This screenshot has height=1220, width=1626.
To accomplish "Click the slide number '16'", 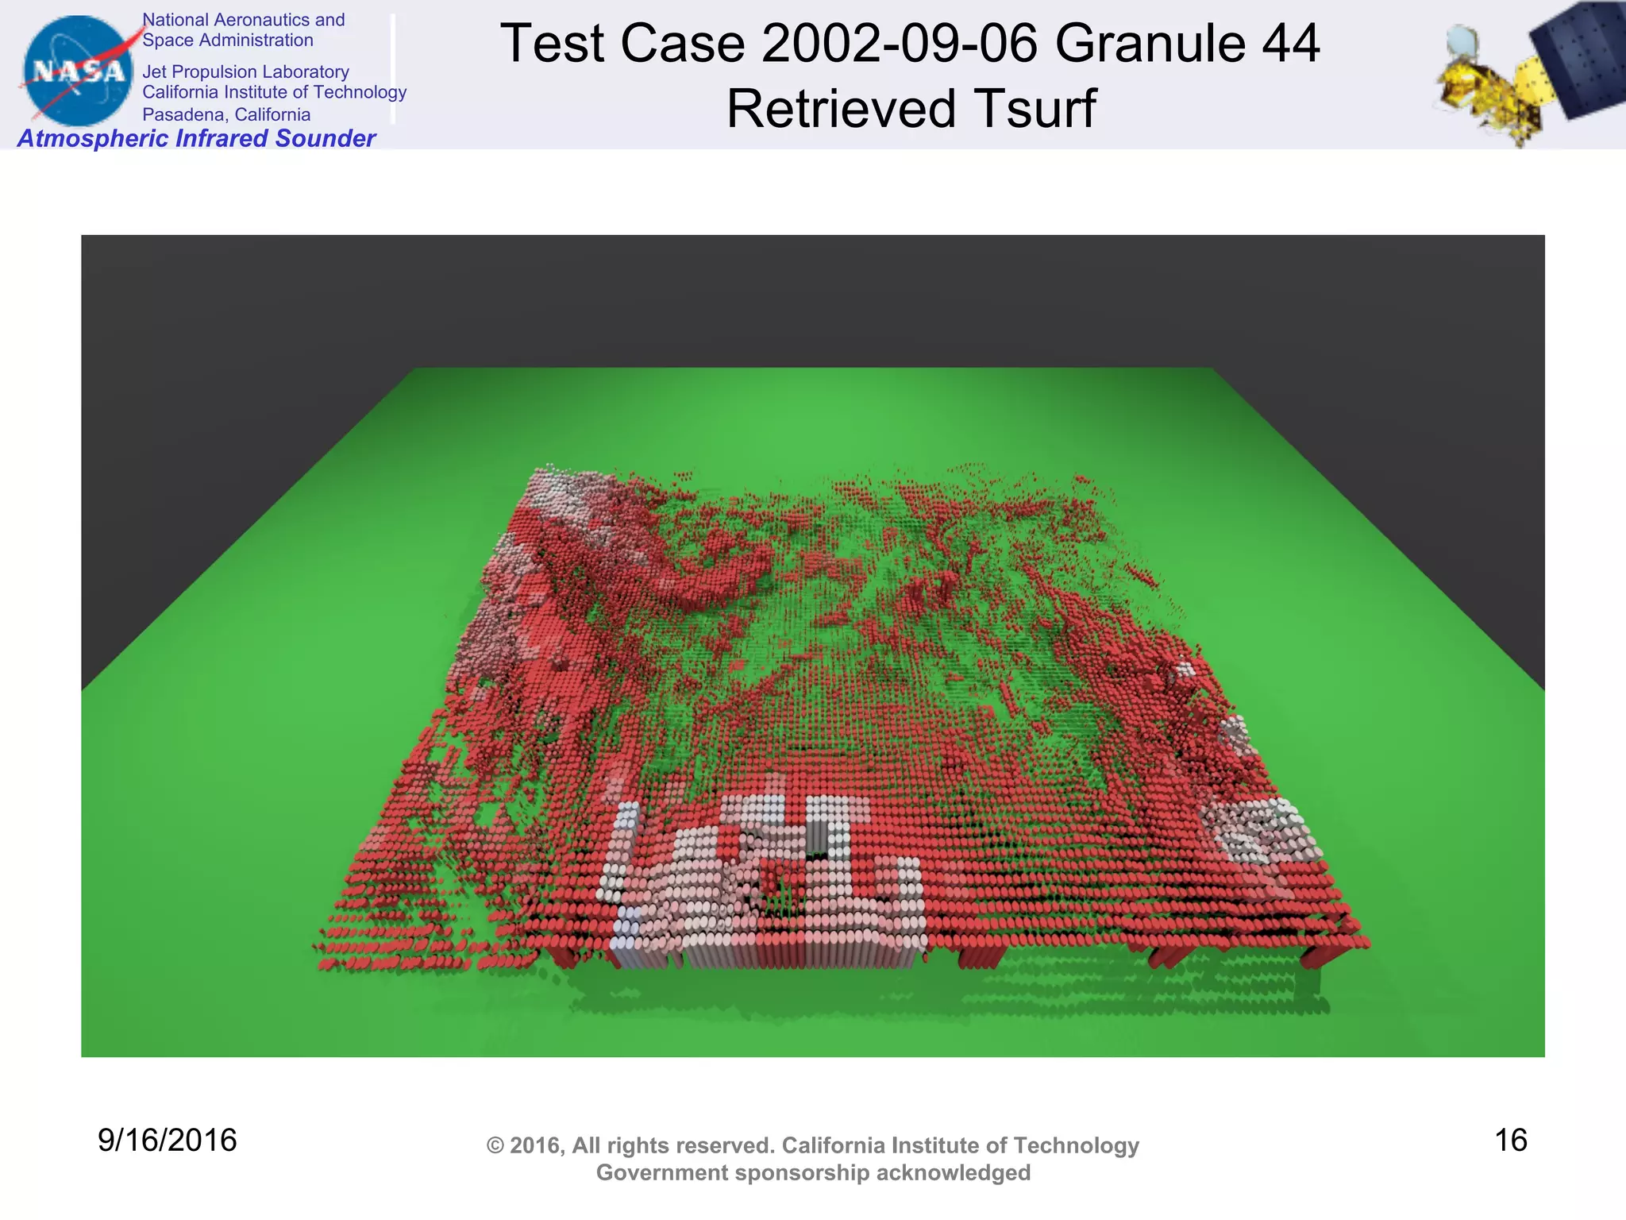I will pos(1511,1140).
